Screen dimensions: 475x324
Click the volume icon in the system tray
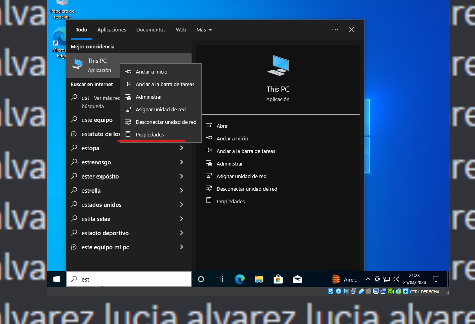coord(396,279)
